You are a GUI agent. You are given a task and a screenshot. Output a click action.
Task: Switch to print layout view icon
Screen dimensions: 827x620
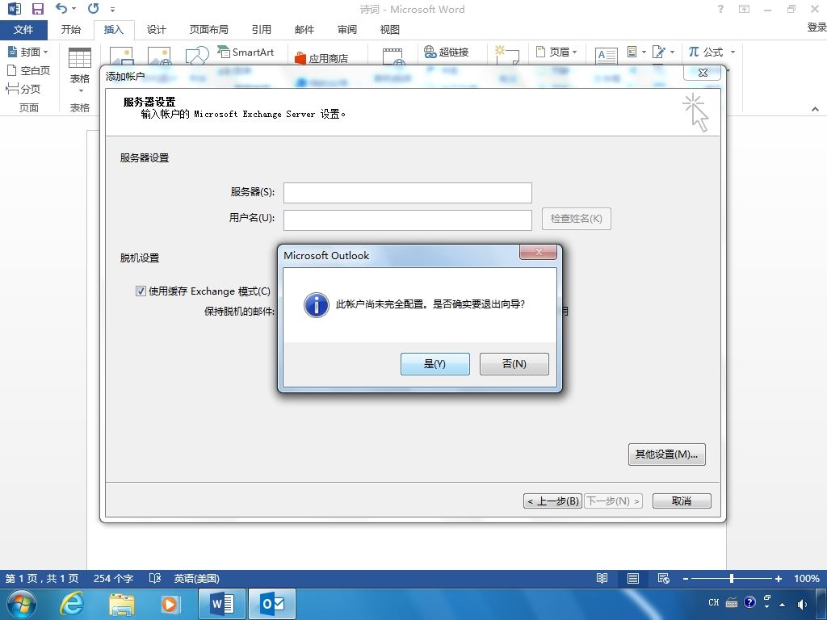(633, 578)
